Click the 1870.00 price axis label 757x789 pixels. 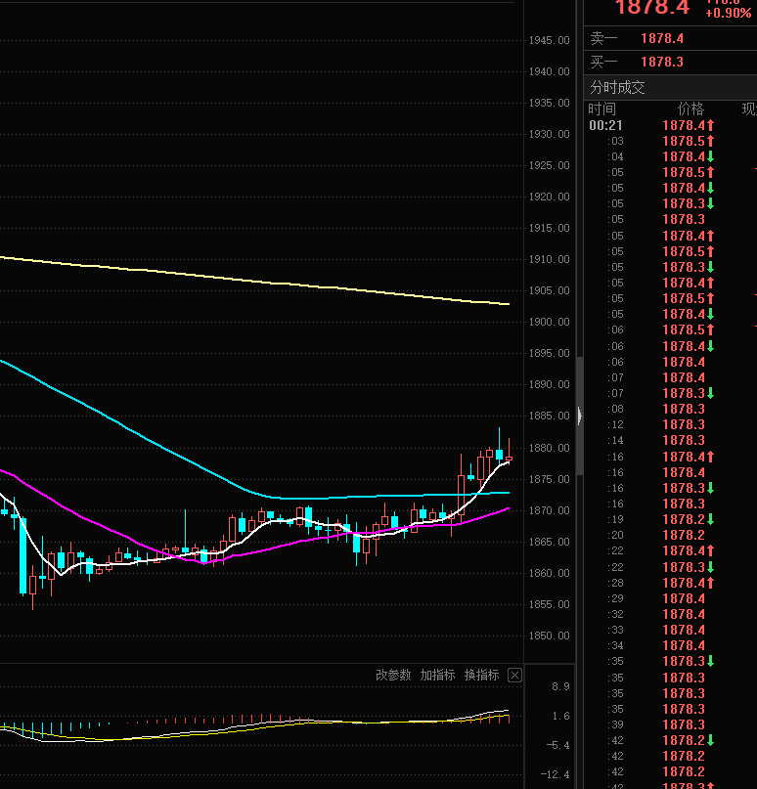[549, 510]
